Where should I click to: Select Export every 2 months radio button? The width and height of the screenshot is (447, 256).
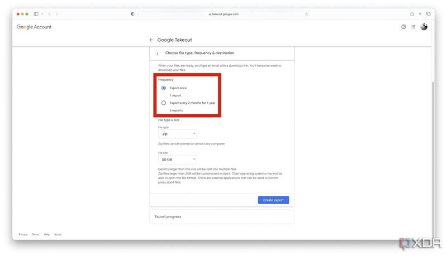[x=164, y=103]
